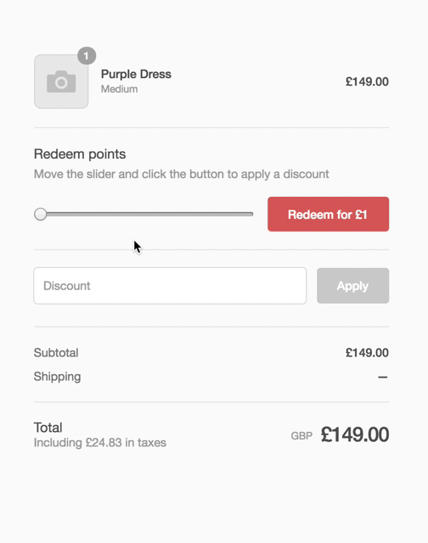The width and height of the screenshot is (428, 543).
Task: Click the redeem points slider handle
Action: click(x=41, y=214)
